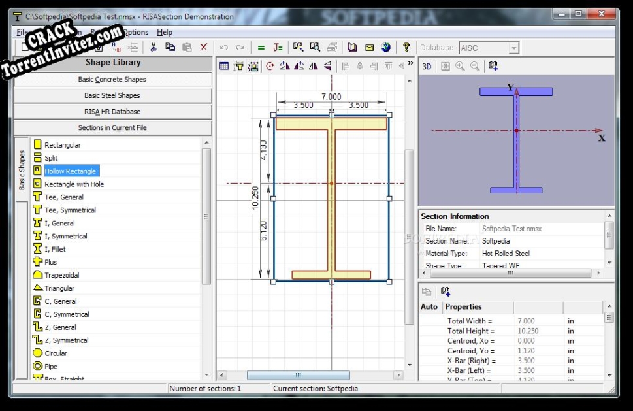This screenshot has height=411, width=633.
Task: Open the Help menu
Action: [165, 32]
